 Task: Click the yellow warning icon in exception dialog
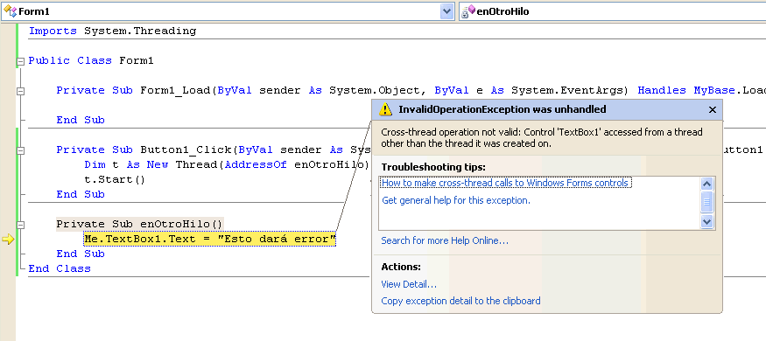(385, 109)
